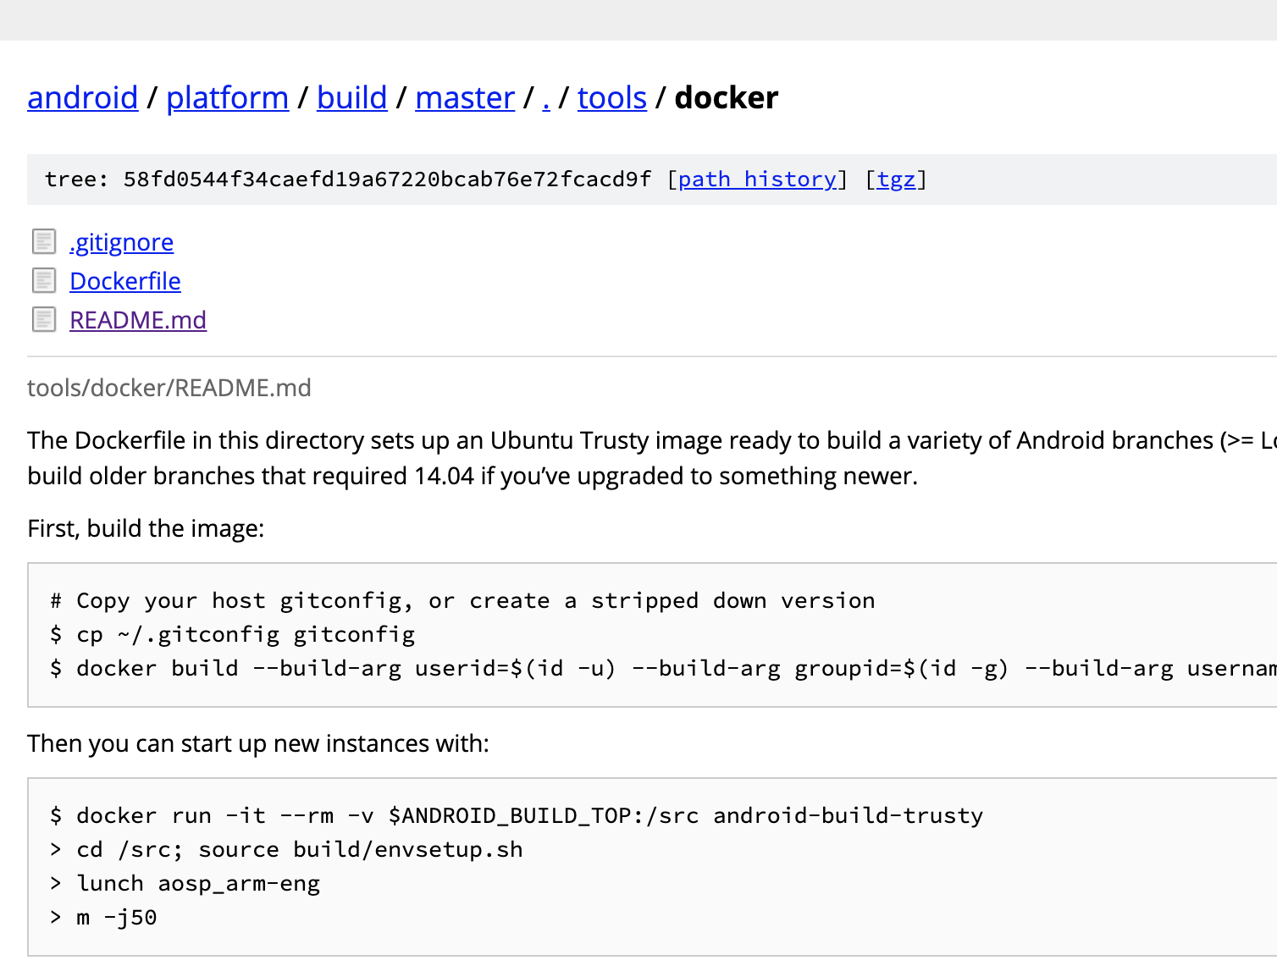
Task: Click the file icon beside Dockerfile
Action: [x=44, y=281]
